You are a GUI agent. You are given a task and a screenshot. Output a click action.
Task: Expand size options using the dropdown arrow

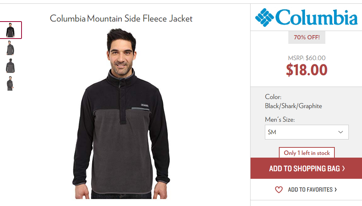point(340,132)
